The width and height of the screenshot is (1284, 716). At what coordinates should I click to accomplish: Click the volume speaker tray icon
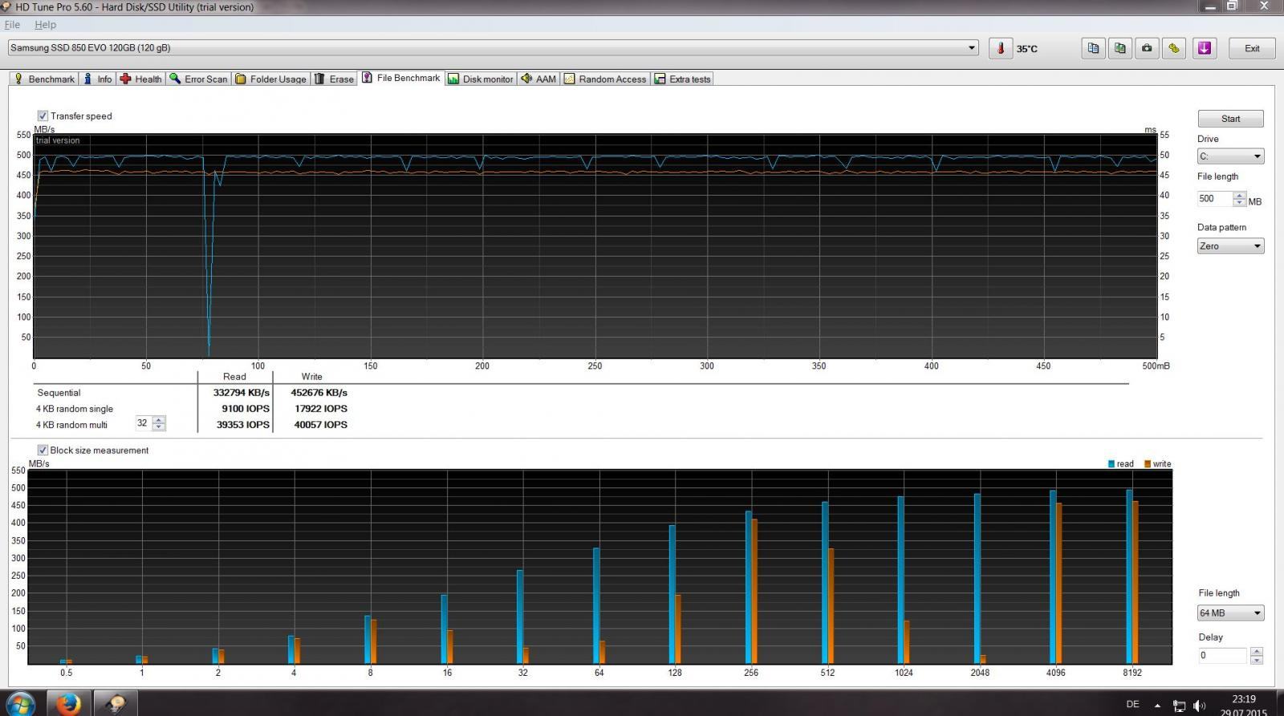pos(1199,706)
